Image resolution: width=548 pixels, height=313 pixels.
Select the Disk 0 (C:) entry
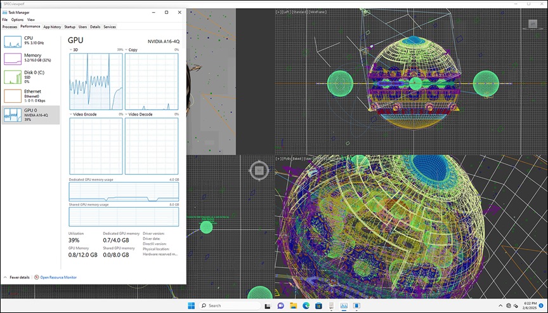pyautogui.click(x=30, y=77)
